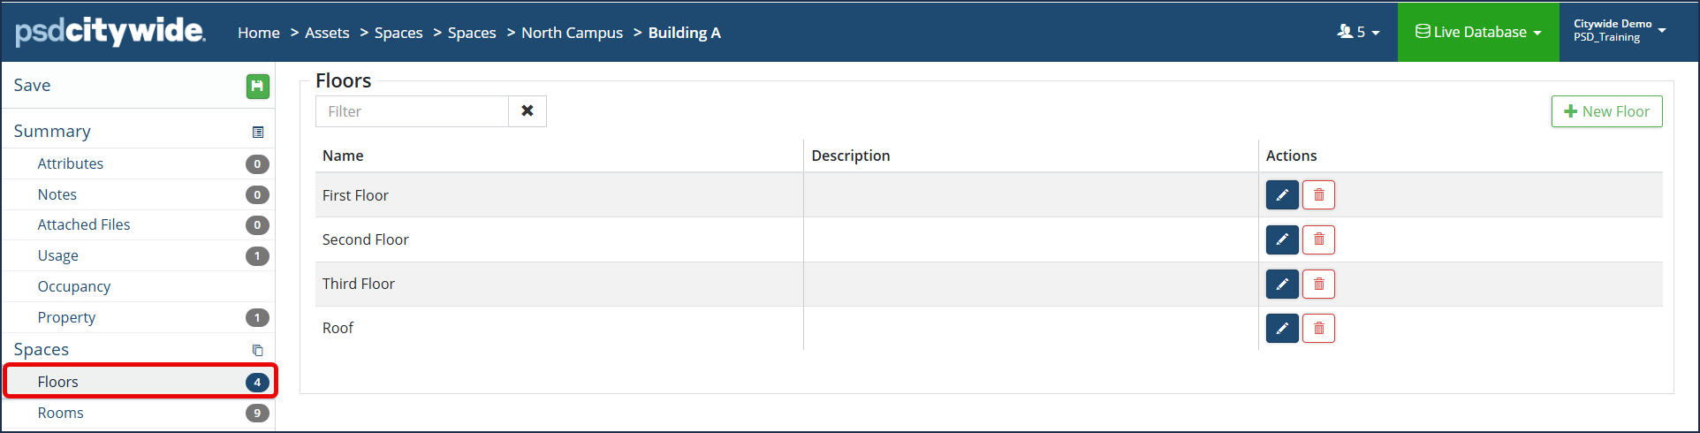Expand the Citywide Demo user menu
This screenshot has height=433, width=1700.
[x=1620, y=31]
